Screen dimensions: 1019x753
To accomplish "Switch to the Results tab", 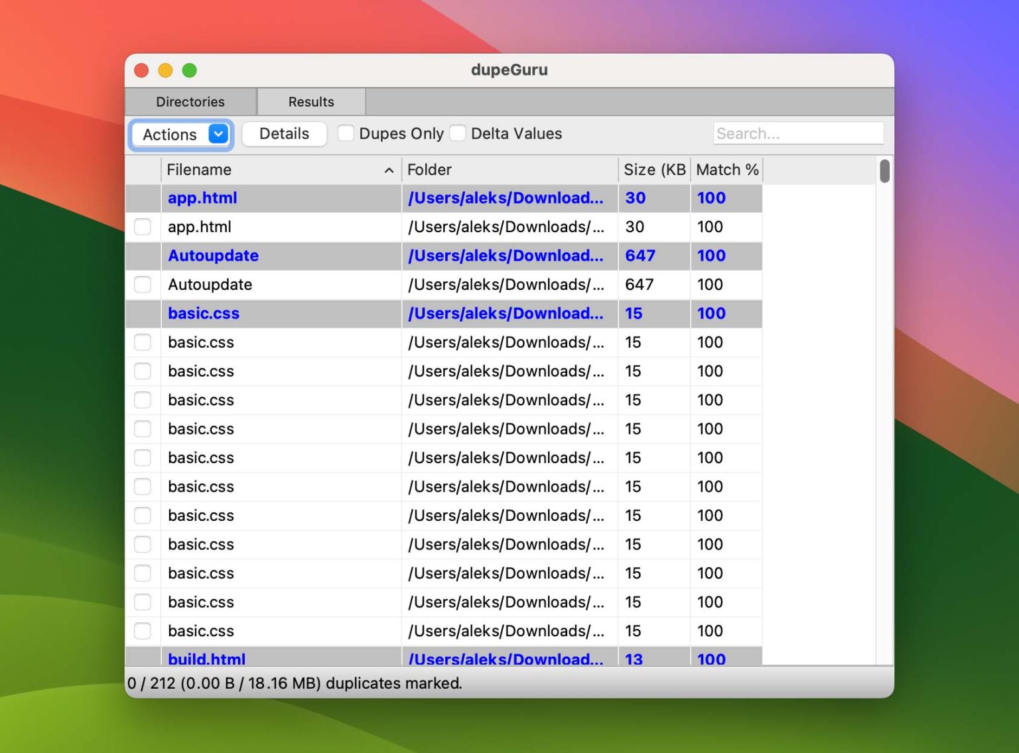I will (310, 102).
